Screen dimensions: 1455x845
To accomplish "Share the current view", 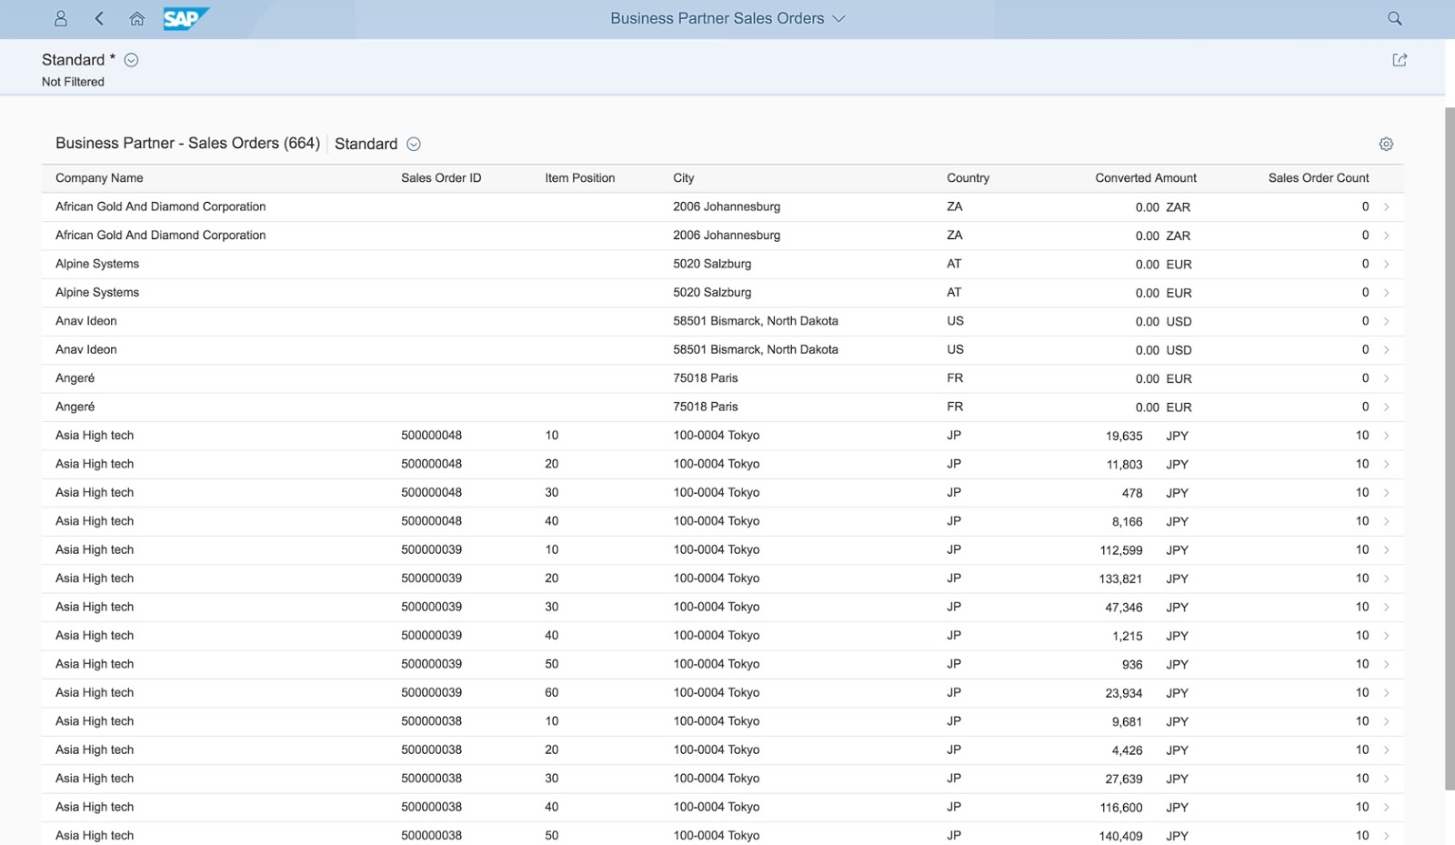I will [x=1399, y=58].
